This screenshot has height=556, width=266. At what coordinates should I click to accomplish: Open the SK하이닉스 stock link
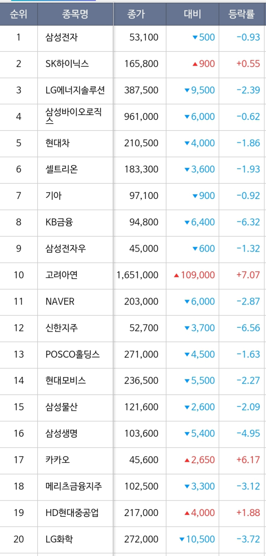click(x=67, y=64)
